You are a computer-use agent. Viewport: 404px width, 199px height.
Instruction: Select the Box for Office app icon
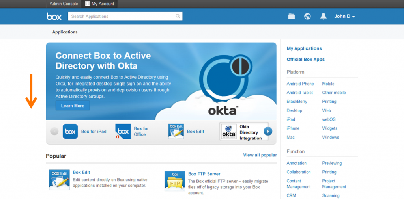click(123, 132)
